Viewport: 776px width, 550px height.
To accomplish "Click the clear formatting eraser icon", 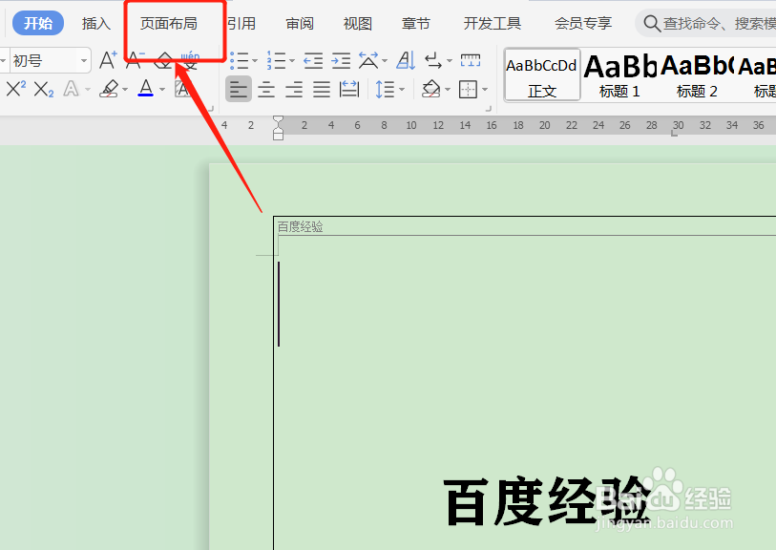I will (x=163, y=61).
